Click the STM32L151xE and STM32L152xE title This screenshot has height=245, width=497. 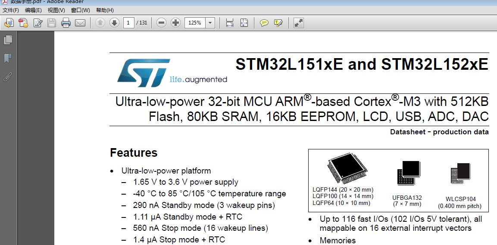tap(362, 64)
